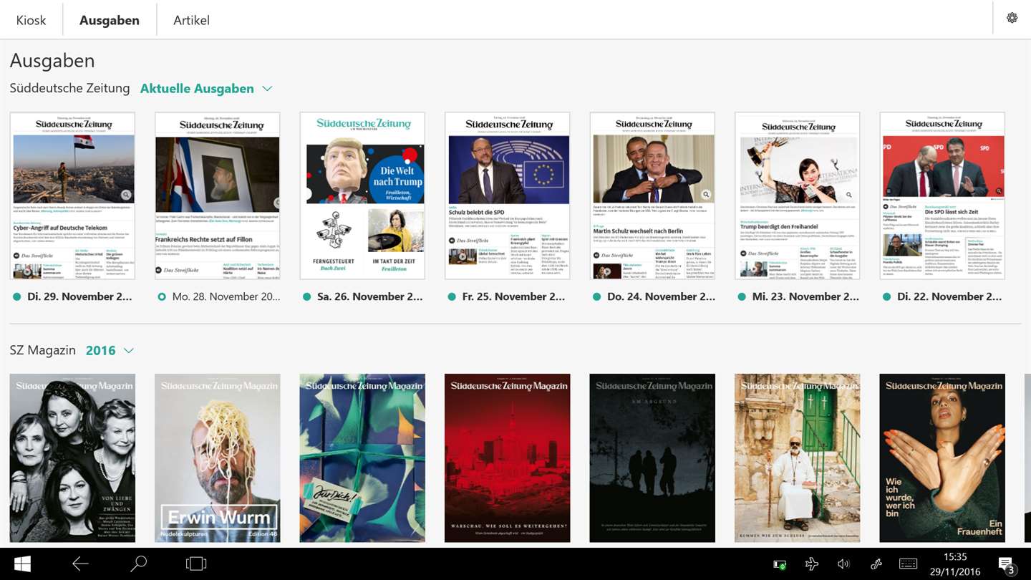Open the dark Am Abgrund magazine cover

pyautogui.click(x=652, y=458)
